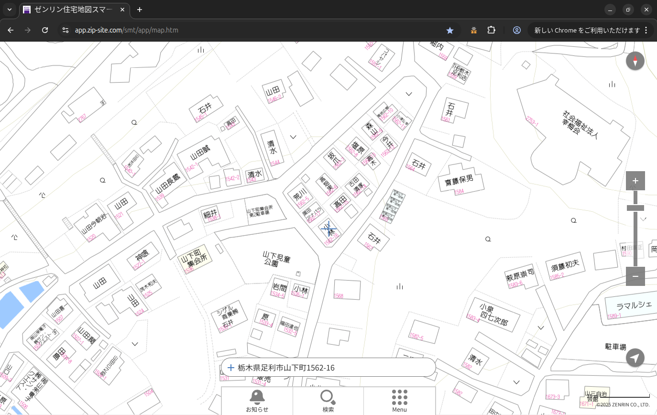Open Chrome three-dot menu
This screenshot has width=657, height=415.
tap(646, 30)
